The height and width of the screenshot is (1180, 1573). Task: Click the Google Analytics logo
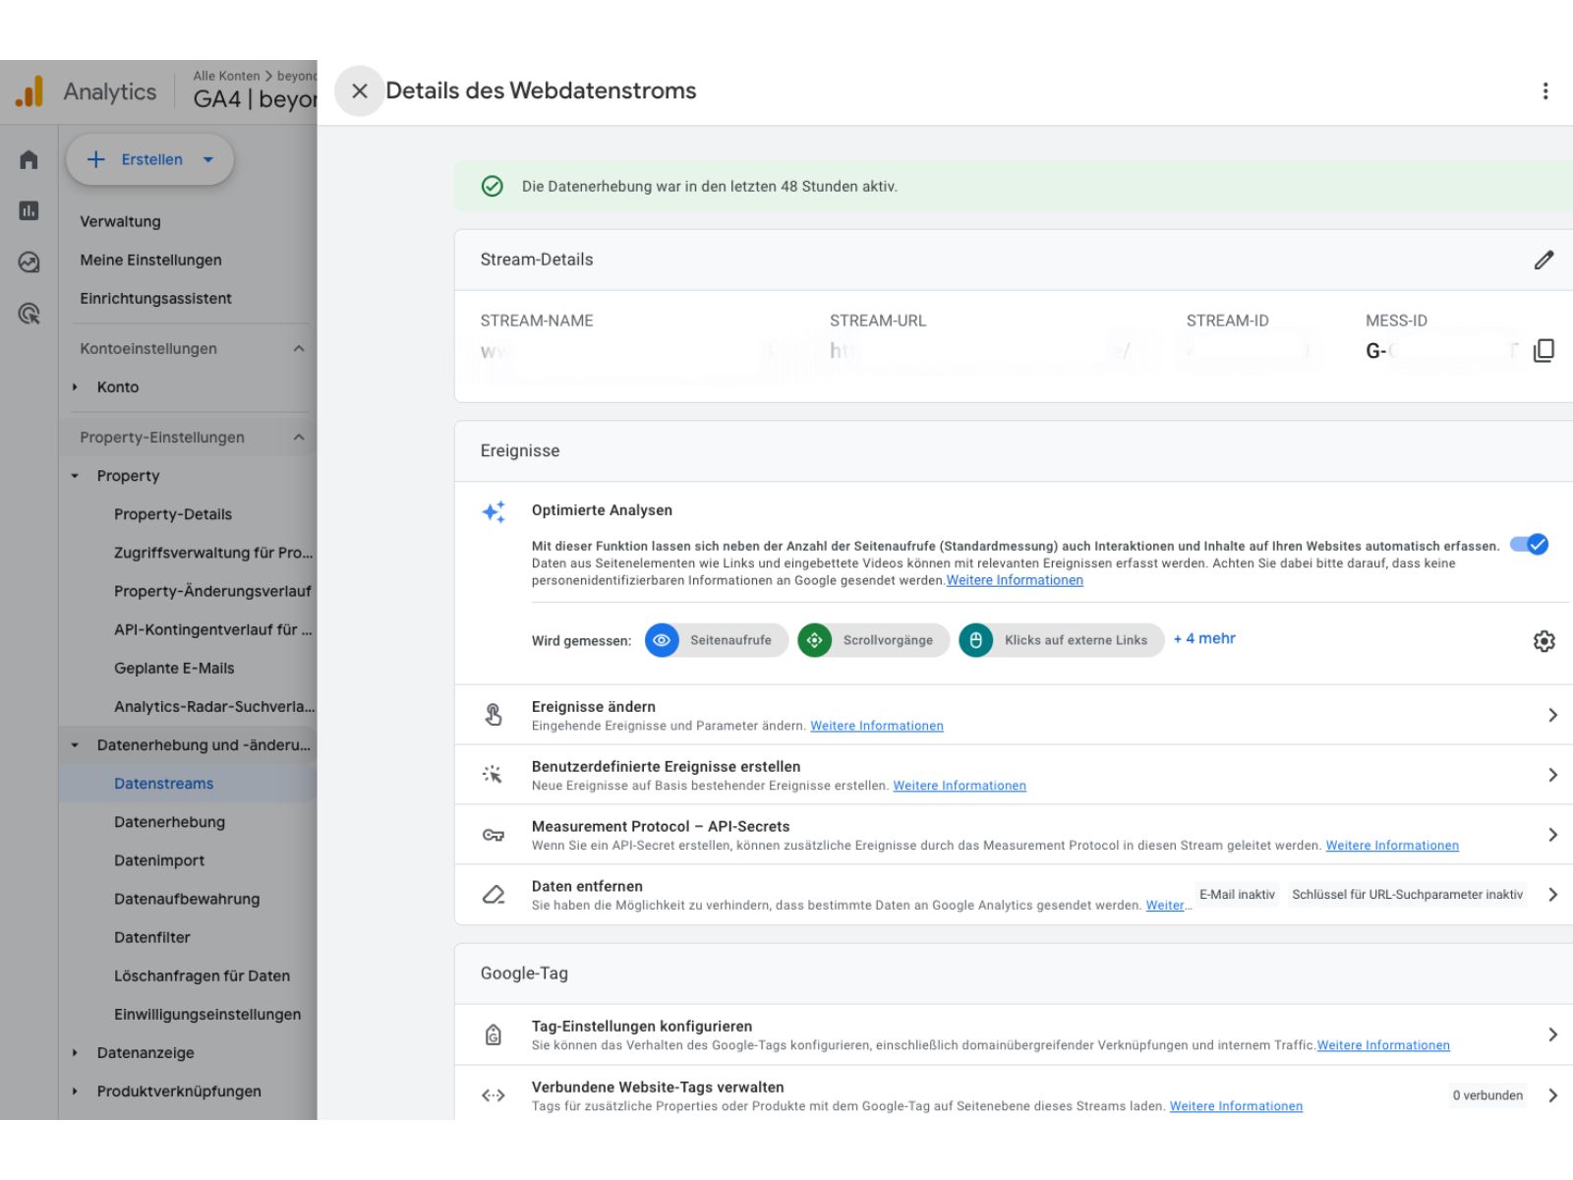coord(29,91)
